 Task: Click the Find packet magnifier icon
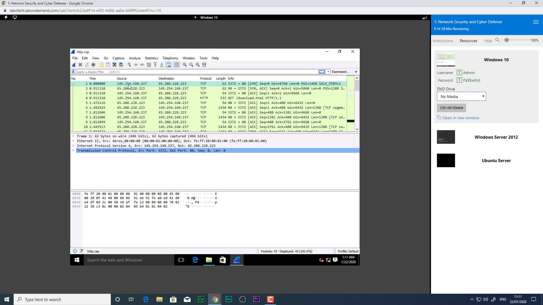(x=129, y=65)
